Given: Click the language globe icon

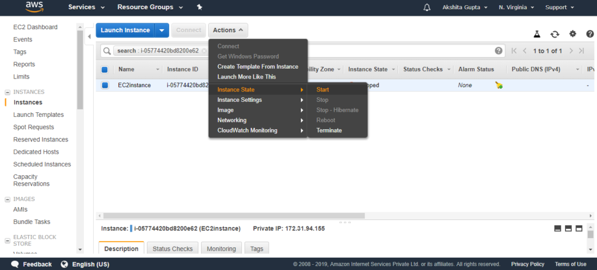Looking at the screenshot, I should coord(64,264).
